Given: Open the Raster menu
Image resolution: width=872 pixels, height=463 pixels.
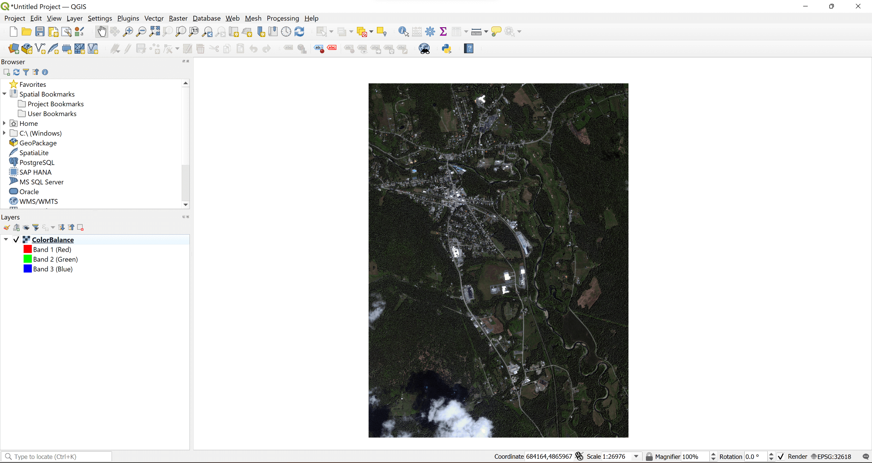Looking at the screenshot, I should pyautogui.click(x=178, y=18).
